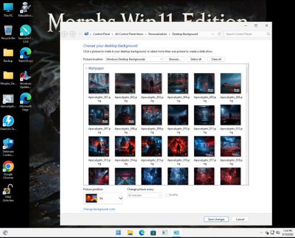295x238 pixels.
Task: Go to All Control Panel Items breadcrumb
Action: click(x=129, y=34)
